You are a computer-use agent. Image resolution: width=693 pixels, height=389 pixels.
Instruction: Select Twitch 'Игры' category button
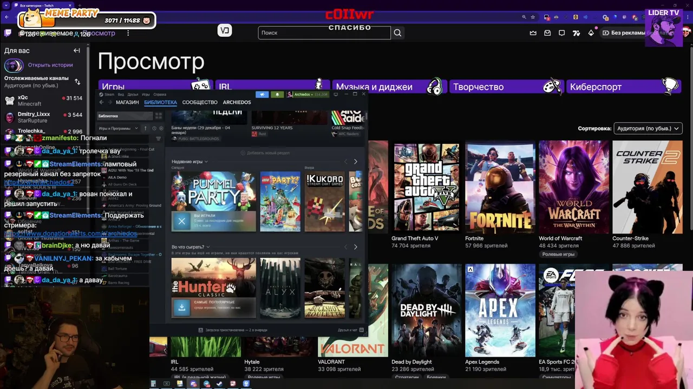(x=155, y=86)
